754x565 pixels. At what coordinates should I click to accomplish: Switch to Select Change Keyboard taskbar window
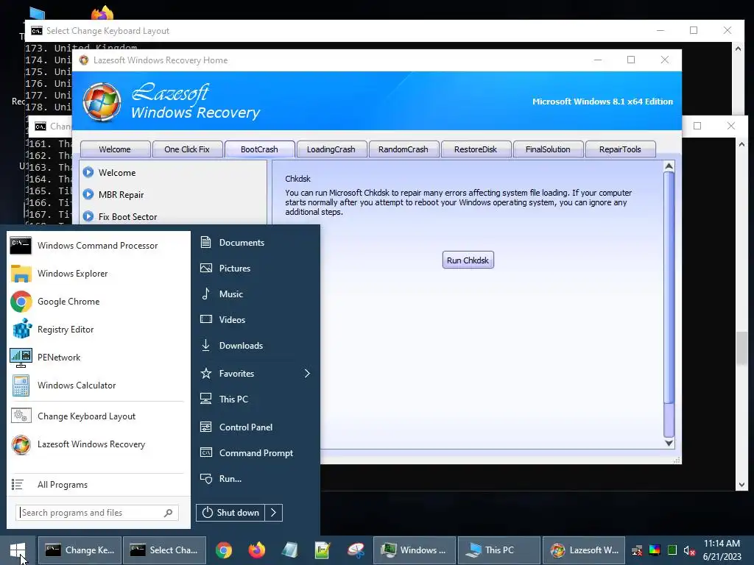(164, 550)
